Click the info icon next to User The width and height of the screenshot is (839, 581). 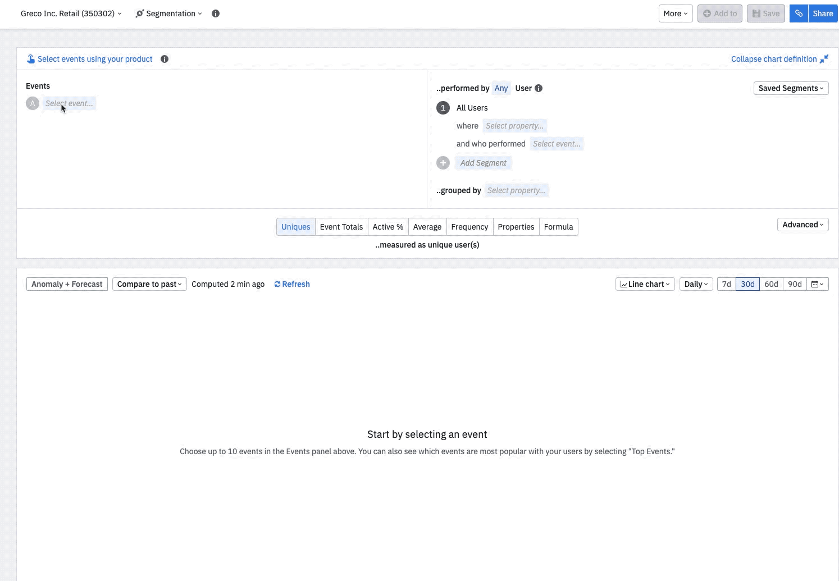tap(539, 88)
